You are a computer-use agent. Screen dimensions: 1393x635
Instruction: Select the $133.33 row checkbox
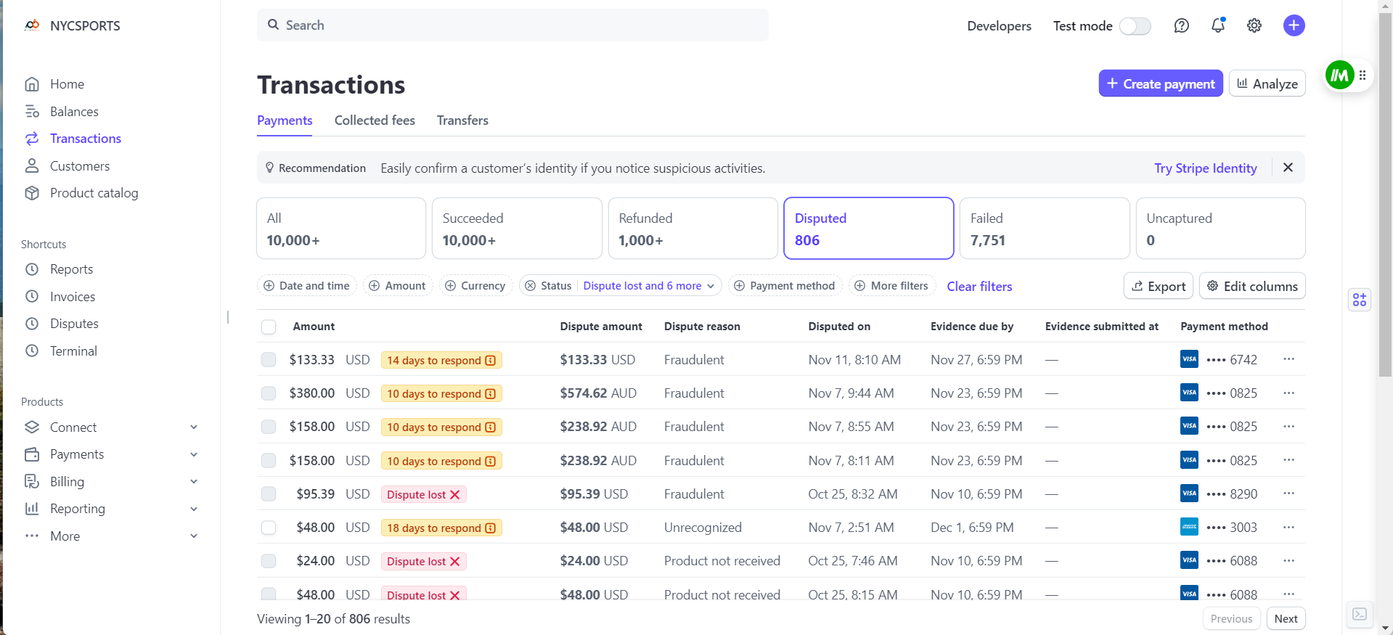pyautogui.click(x=269, y=360)
